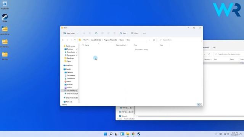The image size is (244, 137).
Task: Click the Delete trash icon in Skins toolbar
Action: (114, 33)
